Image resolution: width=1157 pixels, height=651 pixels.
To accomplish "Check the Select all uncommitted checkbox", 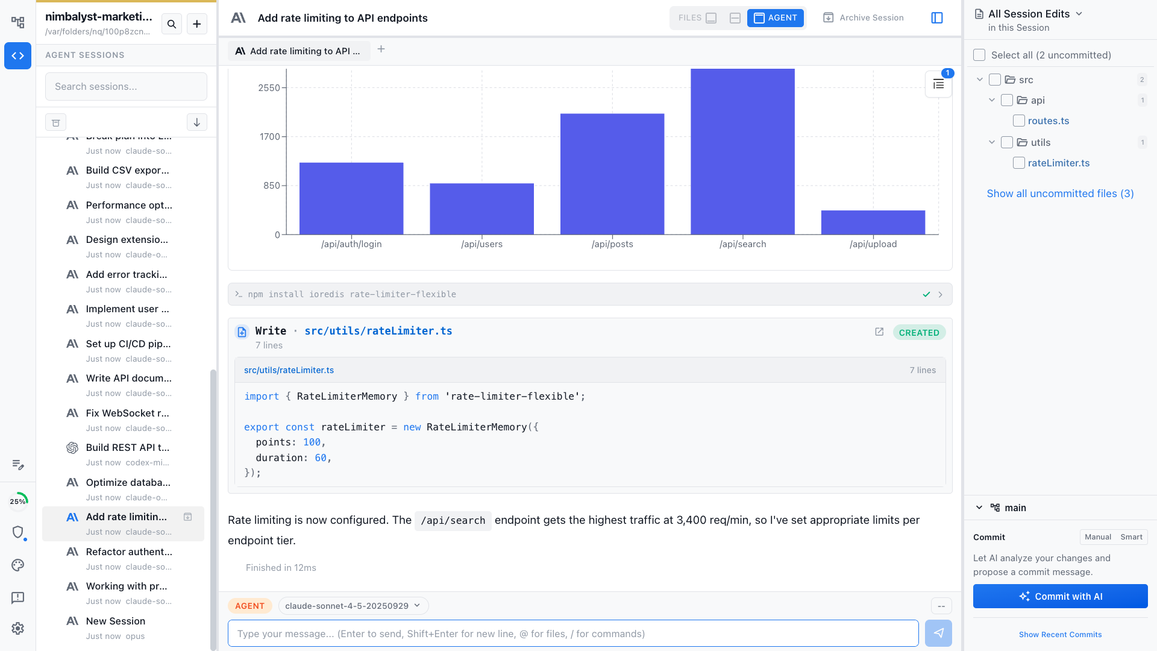I will [979, 55].
